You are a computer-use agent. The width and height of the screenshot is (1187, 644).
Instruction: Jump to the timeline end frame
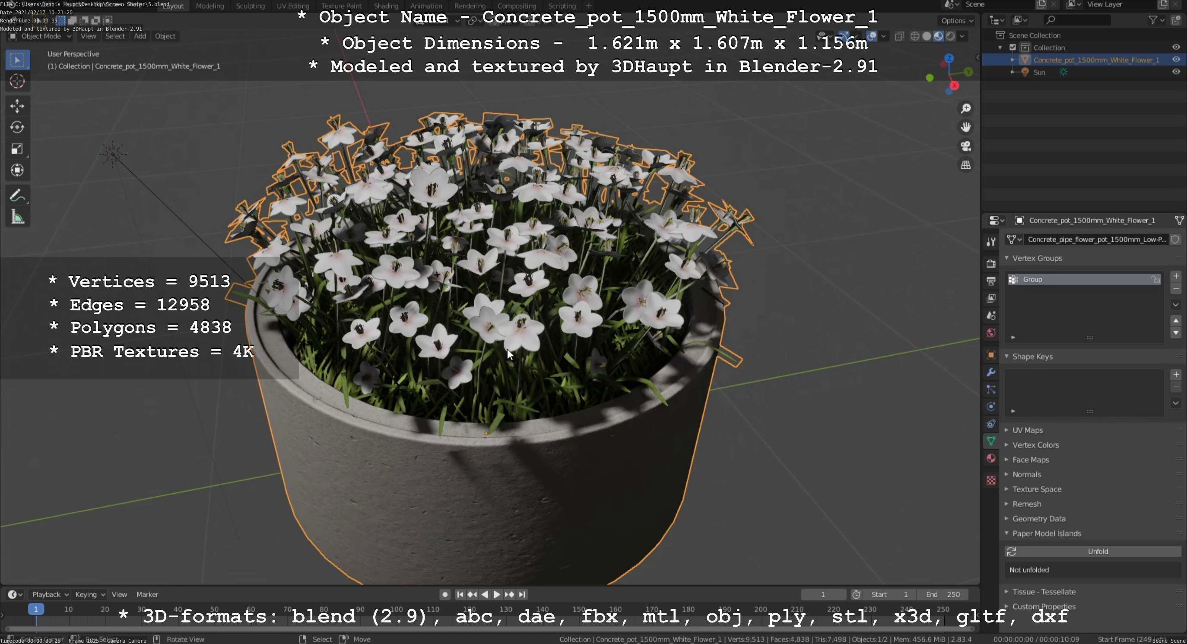522,594
